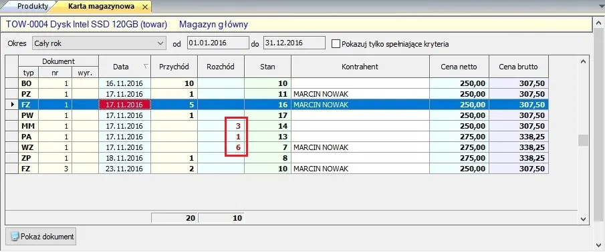The image size is (605, 252).
Task: Click the Kontrahent column header
Action: 360,67
